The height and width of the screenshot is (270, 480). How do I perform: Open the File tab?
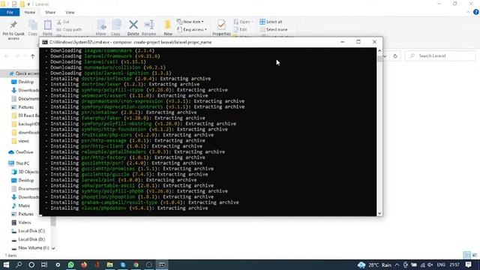(x=10, y=12)
